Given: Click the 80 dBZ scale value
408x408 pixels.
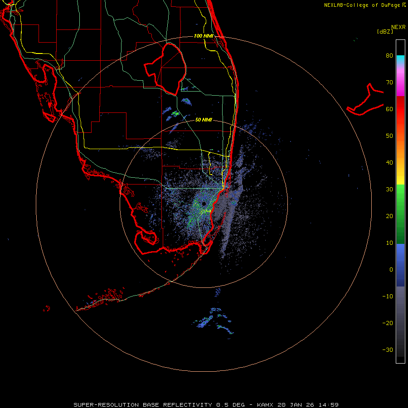Looking at the screenshot, I should (389, 56).
